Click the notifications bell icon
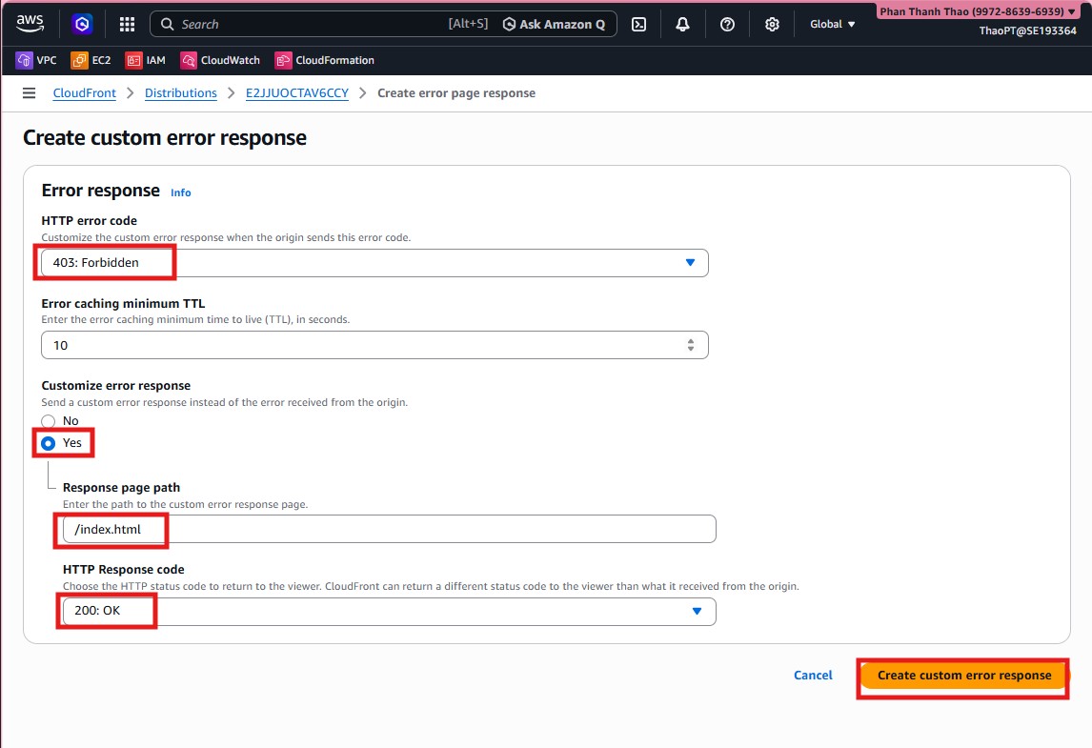Viewport: 1092px width, 748px height. (682, 24)
